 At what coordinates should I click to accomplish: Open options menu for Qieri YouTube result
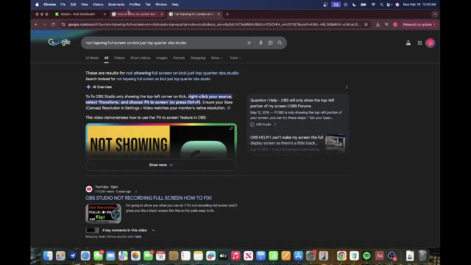pos(136,191)
